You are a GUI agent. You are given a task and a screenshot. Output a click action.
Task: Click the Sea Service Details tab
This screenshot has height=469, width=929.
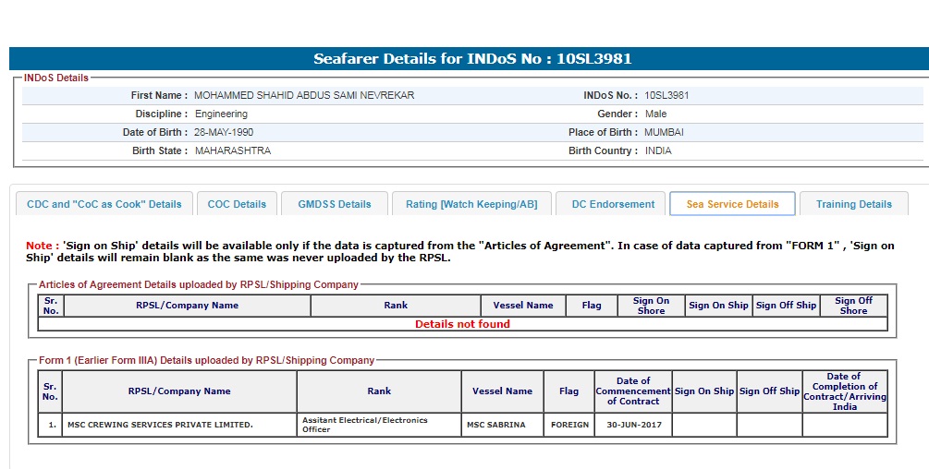tap(732, 204)
